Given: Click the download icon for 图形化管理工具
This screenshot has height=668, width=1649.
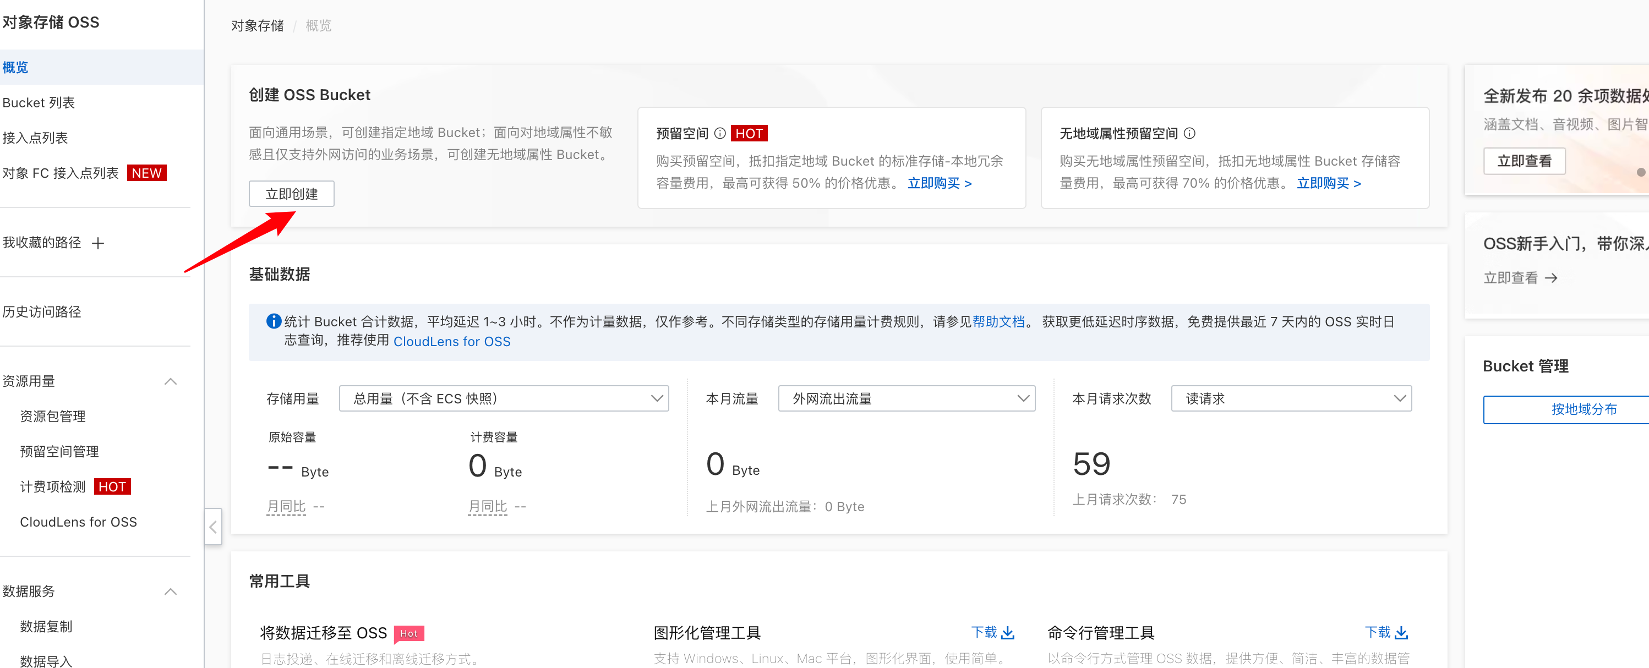Looking at the screenshot, I should [1008, 632].
